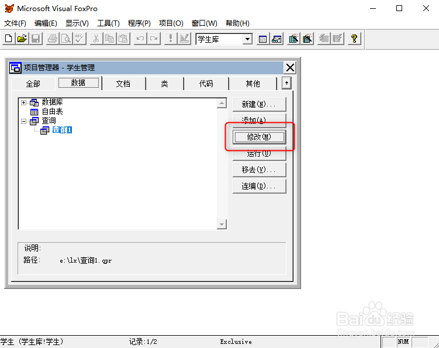This screenshot has height=348, width=439.
Task: Open the 显示(V) menu
Action: (x=77, y=23)
